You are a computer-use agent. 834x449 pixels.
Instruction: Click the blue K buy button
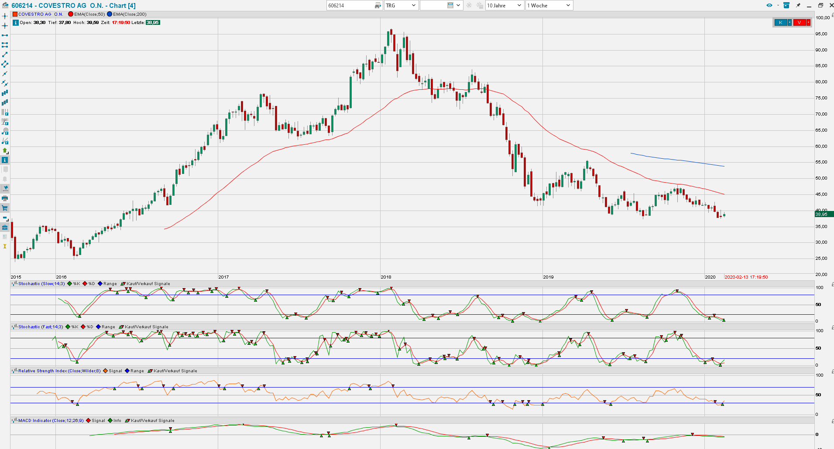click(780, 23)
